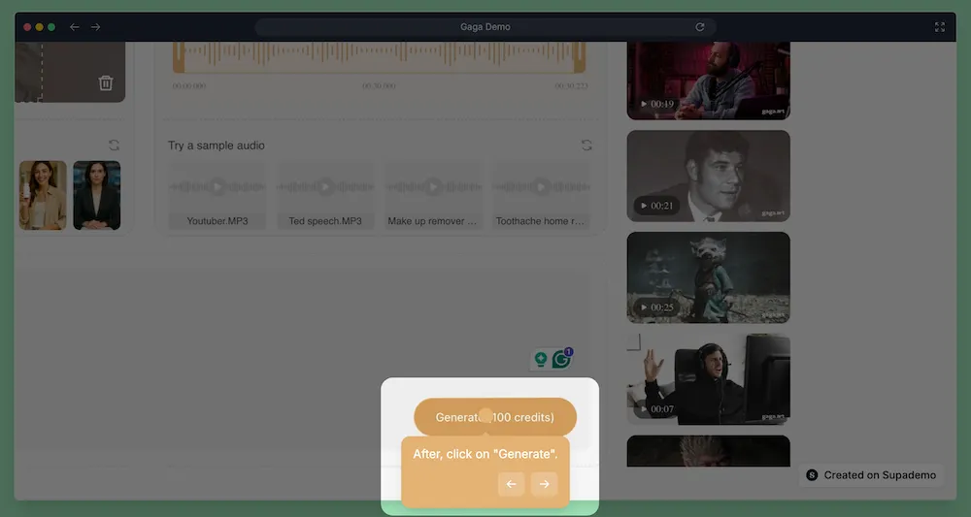Play the Ted speech.MP3 sample
This screenshot has height=517, width=971.
(x=325, y=186)
